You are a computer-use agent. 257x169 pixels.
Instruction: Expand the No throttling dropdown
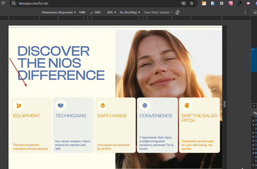click(x=130, y=12)
